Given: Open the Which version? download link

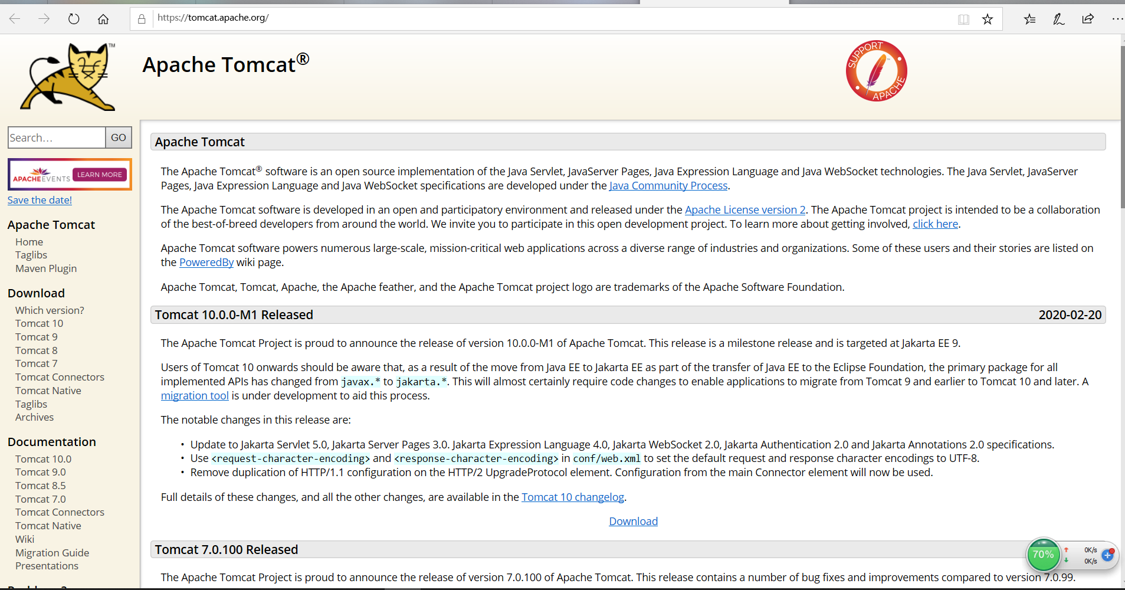Looking at the screenshot, I should tap(50, 310).
